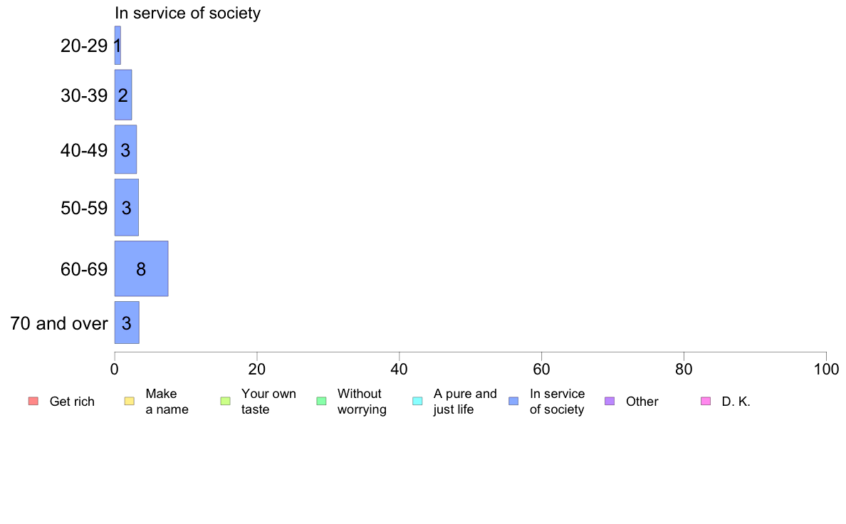
Task: Select the A pure and just life swatch
Action: click(417, 401)
